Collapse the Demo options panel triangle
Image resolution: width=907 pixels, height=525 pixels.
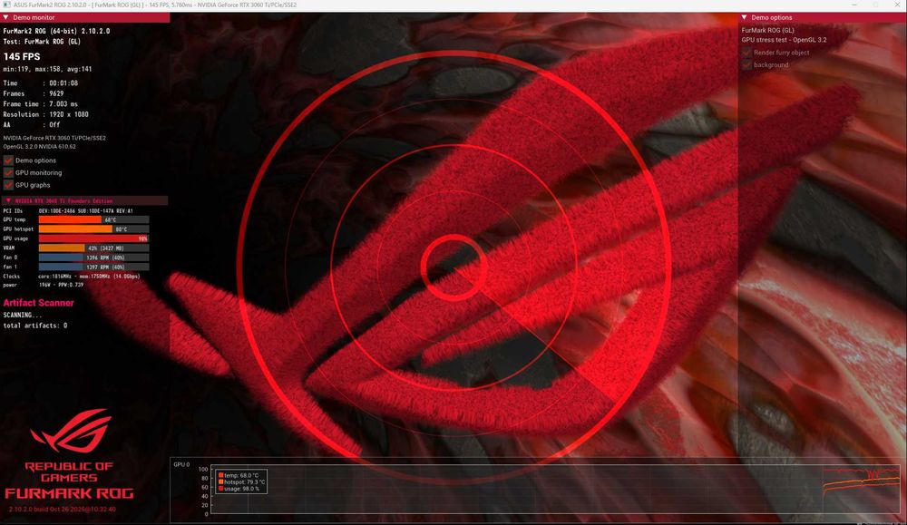[x=745, y=17]
